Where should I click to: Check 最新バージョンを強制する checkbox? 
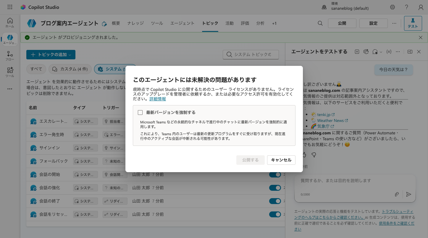point(140,113)
